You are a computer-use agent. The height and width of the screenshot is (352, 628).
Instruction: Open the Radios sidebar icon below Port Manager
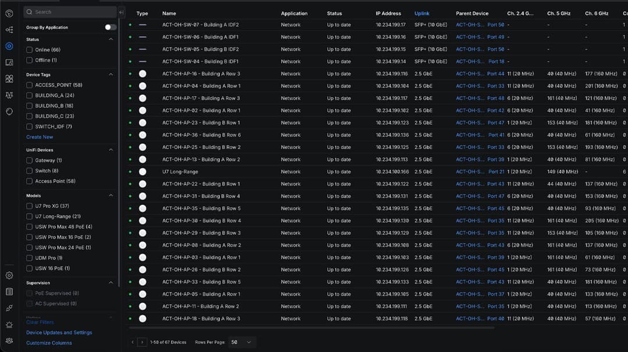9,95
